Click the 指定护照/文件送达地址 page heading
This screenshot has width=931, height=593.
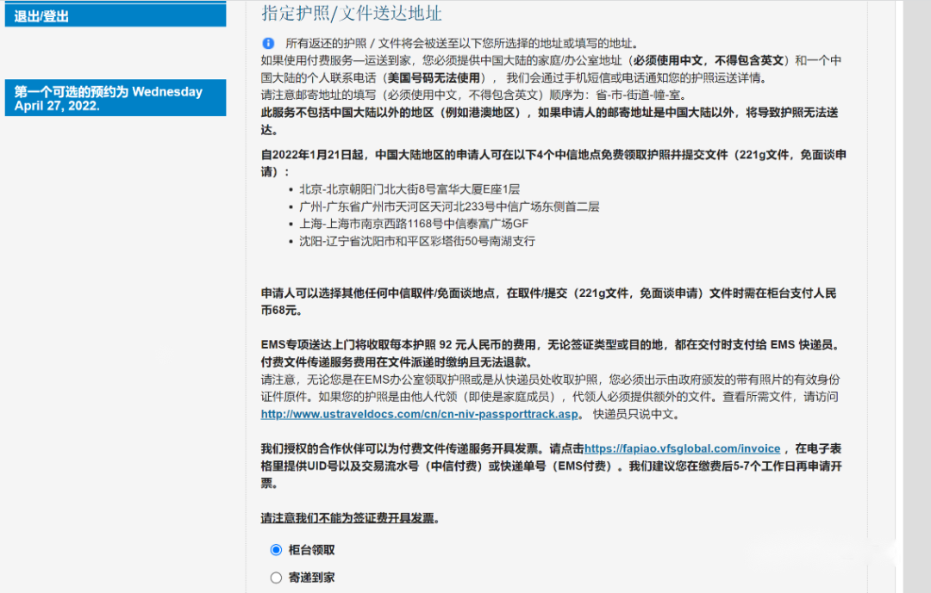click(352, 14)
